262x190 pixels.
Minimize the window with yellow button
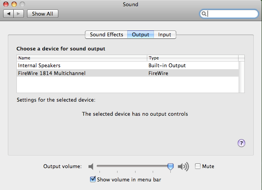click(14, 4)
